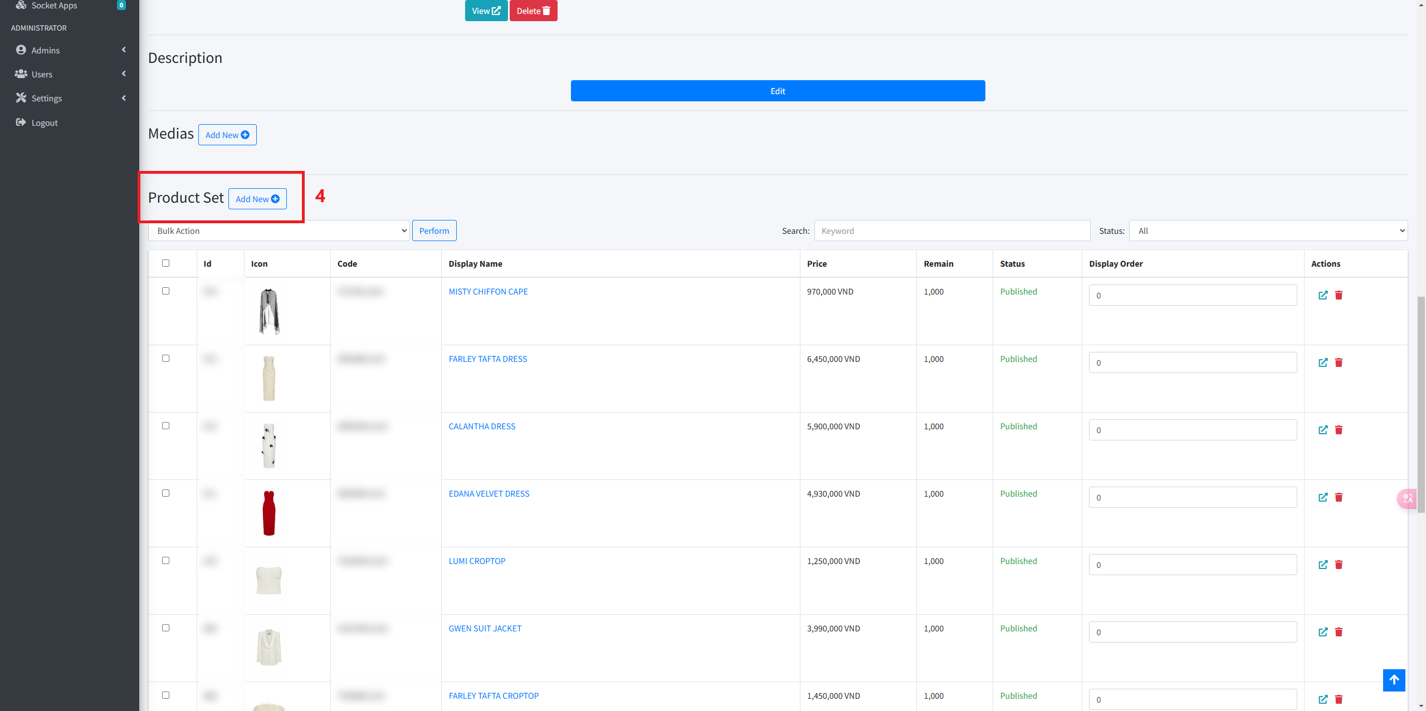The height and width of the screenshot is (711, 1426).
Task: Open the GWEN SUIT JACKET link
Action: (485, 629)
